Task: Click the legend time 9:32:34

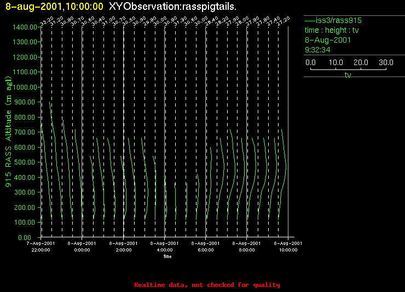Action: 317,50
